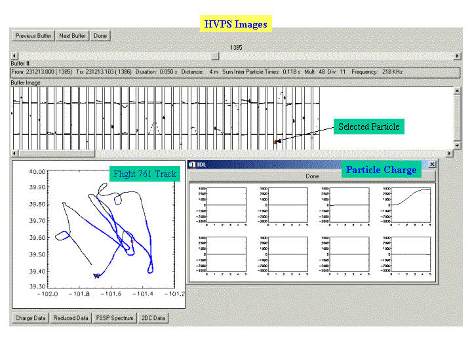Image resolution: width=472 pixels, height=354 pixels.
Task: Click the Done button beside Next Buffer
Action: click(x=100, y=36)
